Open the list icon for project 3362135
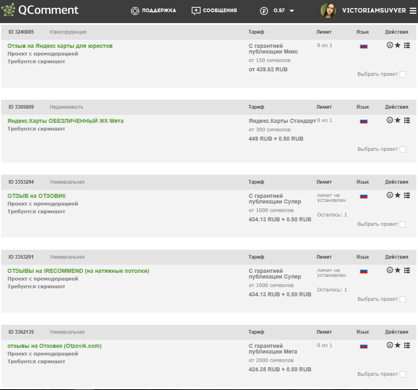 [x=407, y=345]
